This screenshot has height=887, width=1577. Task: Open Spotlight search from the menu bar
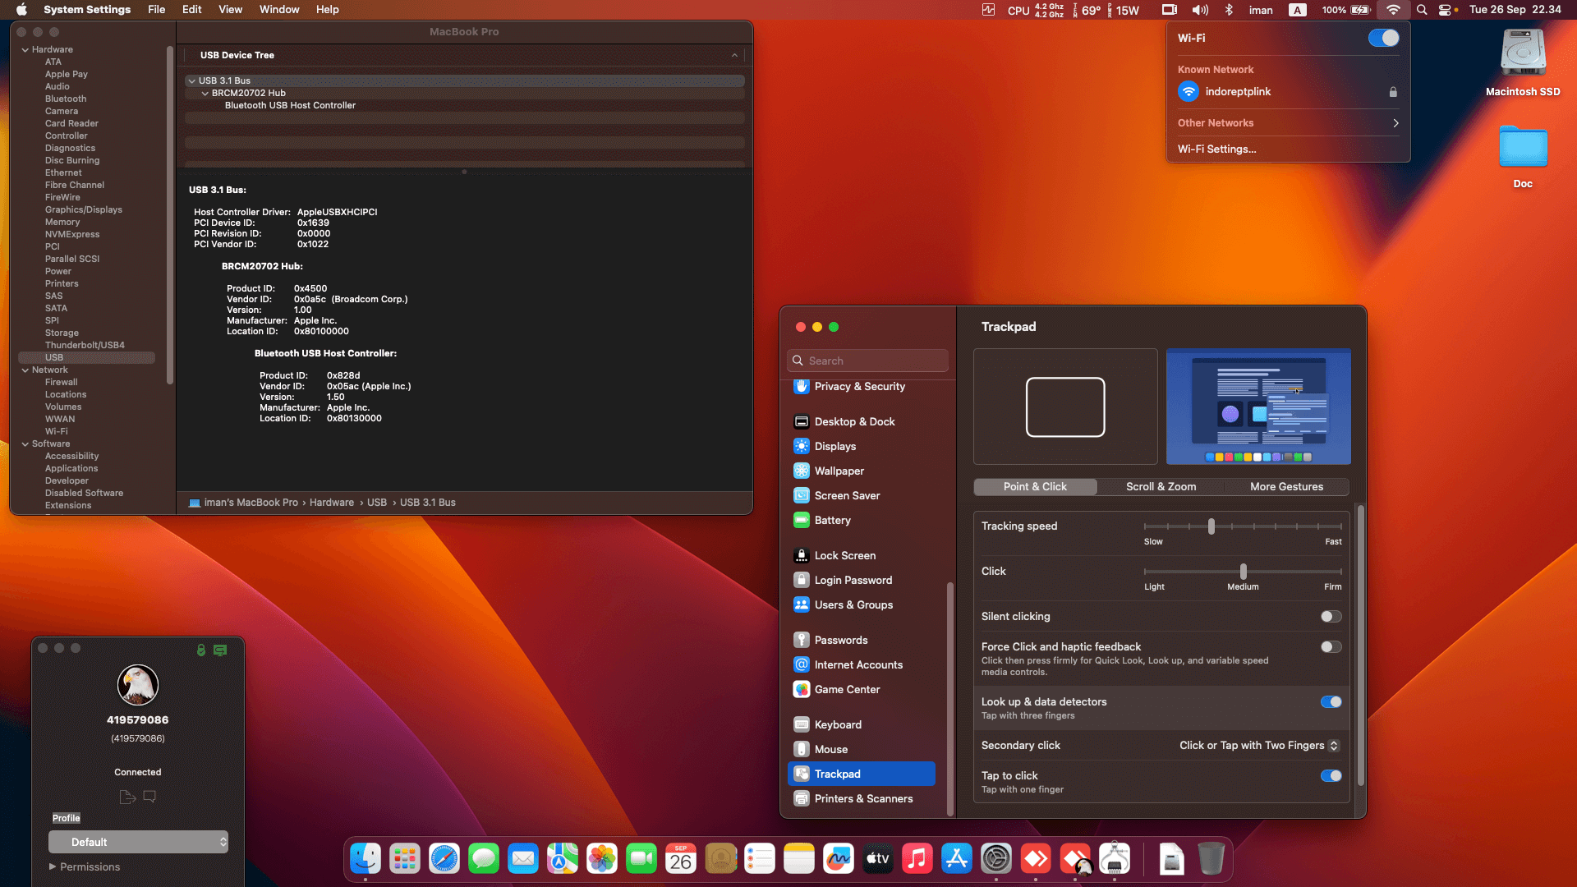pyautogui.click(x=1421, y=10)
